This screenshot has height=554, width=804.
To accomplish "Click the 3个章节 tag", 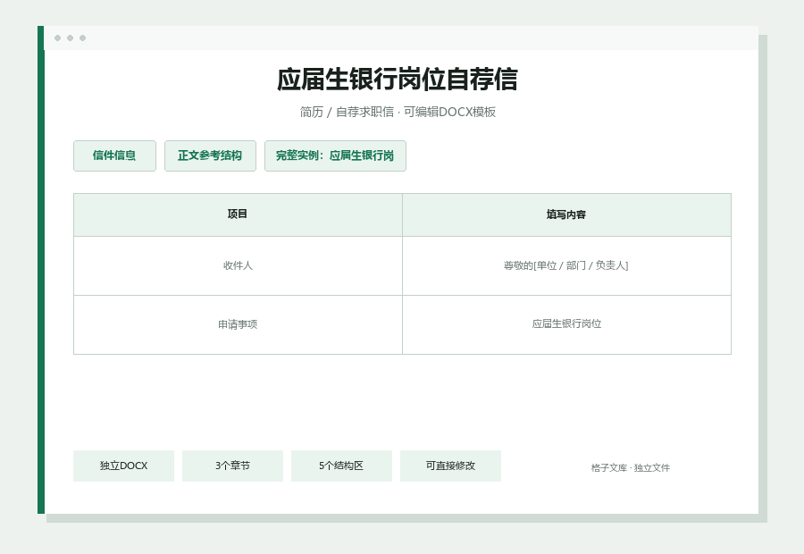I will point(232,466).
